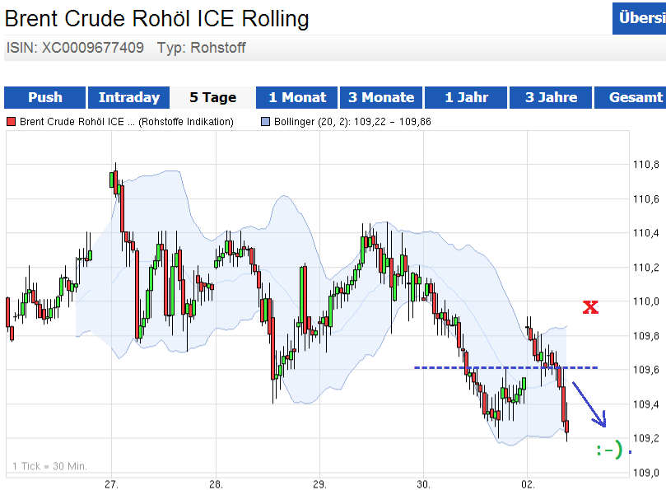The image size is (666, 490).
Task: Select the 3 Jahre time range
Action: 551,97
